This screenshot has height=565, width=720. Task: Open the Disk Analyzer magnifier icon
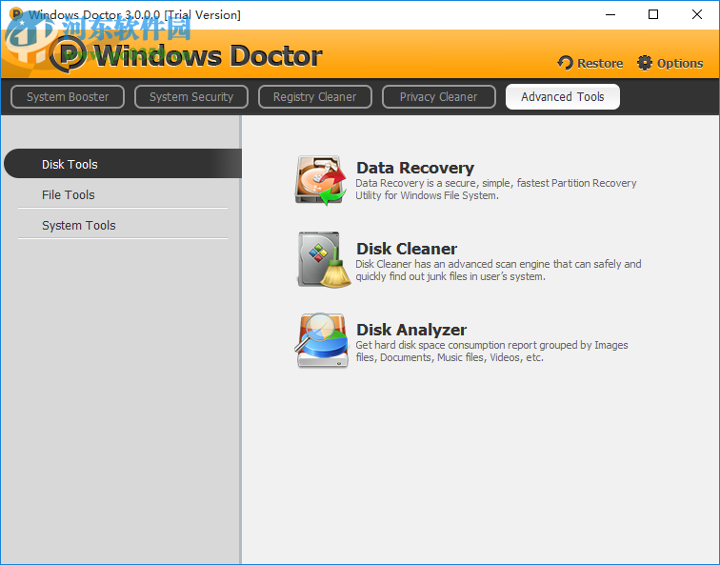click(322, 340)
